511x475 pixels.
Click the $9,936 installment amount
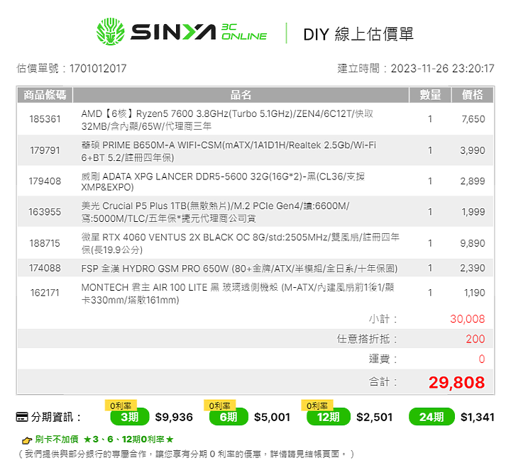pos(174,417)
